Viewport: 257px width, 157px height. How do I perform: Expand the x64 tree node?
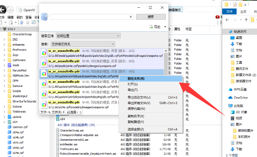coord(4,122)
